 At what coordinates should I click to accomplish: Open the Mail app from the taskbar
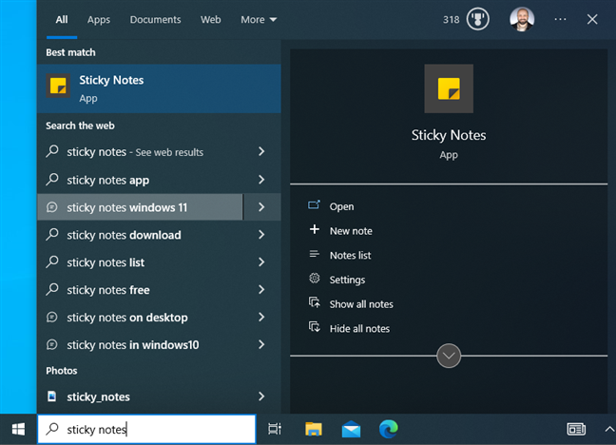point(351,429)
